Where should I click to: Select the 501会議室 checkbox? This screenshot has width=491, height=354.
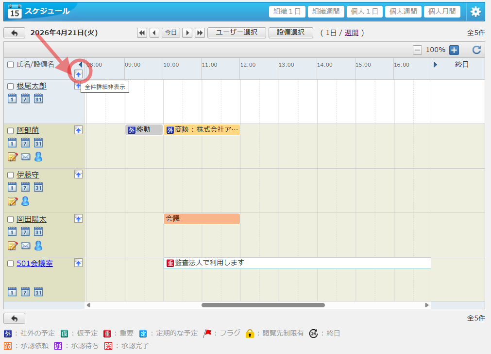click(x=10, y=264)
